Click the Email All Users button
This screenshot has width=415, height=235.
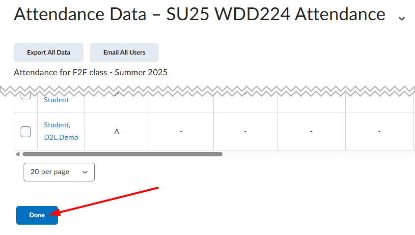click(124, 53)
